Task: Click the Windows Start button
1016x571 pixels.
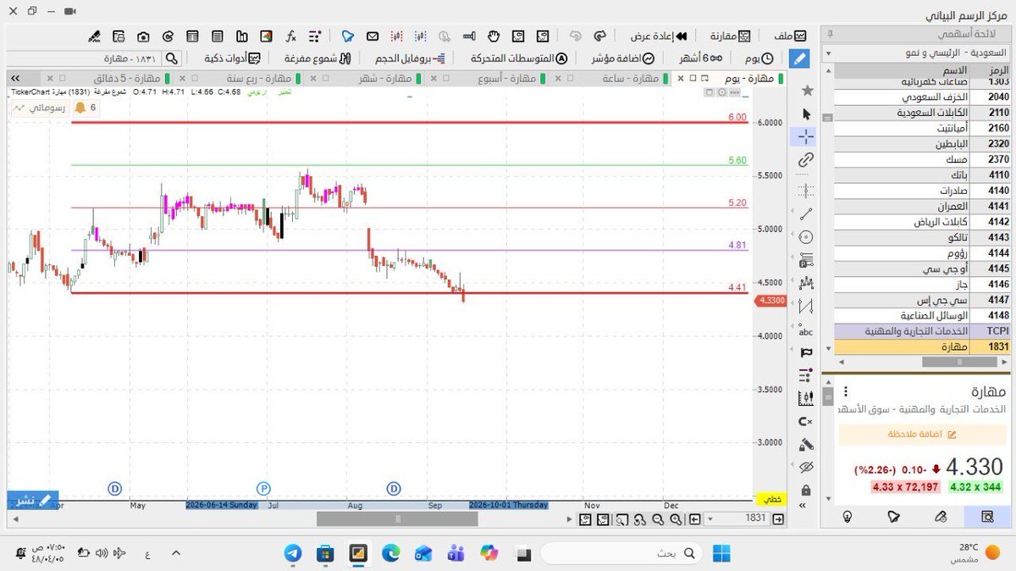Action: coord(722,554)
